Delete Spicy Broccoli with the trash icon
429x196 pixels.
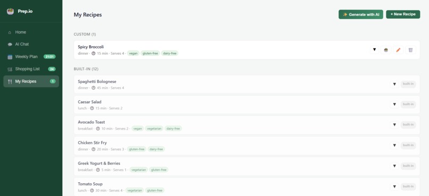(x=410, y=50)
